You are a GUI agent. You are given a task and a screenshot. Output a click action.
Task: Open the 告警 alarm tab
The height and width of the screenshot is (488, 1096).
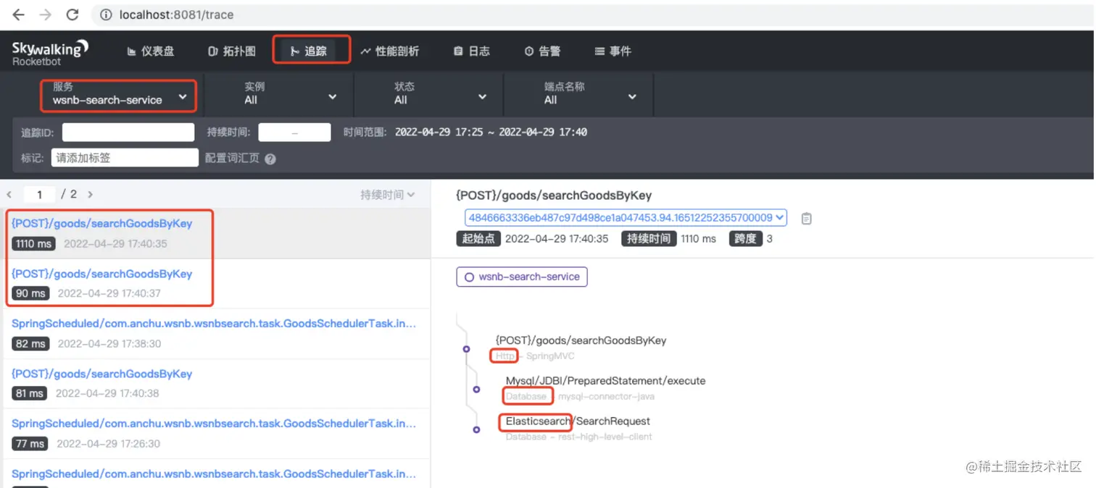pyautogui.click(x=542, y=51)
